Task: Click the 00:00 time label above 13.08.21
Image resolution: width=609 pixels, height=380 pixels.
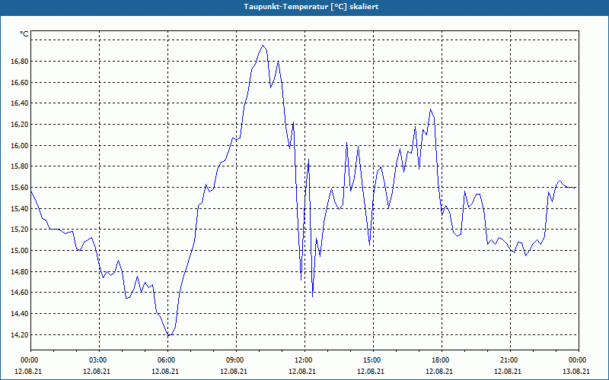Action: [x=579, y=360]
